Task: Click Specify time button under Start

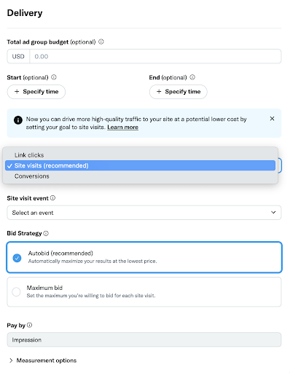Action: 36,92
